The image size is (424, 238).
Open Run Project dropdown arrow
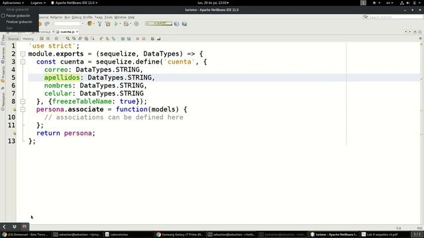[120, 24]
